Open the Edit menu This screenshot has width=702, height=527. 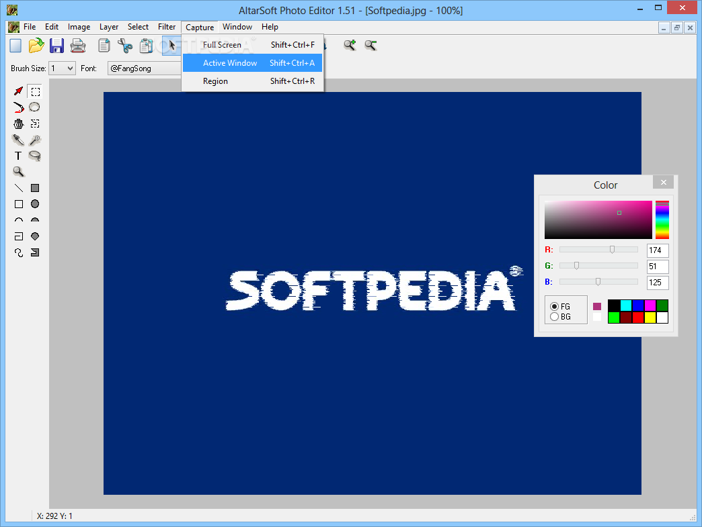coord(52,27)
